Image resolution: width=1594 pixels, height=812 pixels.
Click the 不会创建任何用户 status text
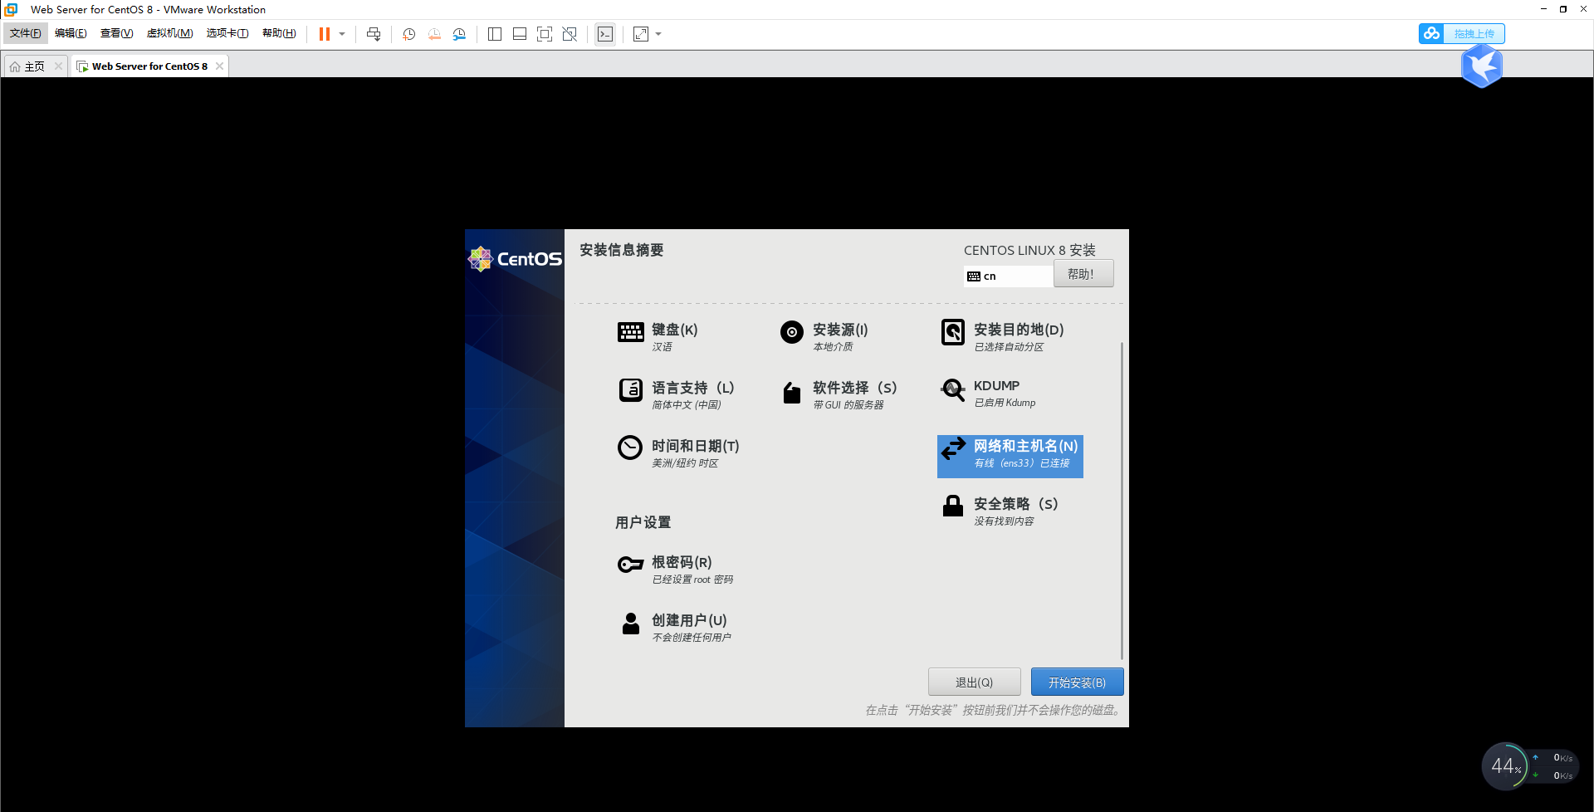pyautogui.click(x=692, y=638)
